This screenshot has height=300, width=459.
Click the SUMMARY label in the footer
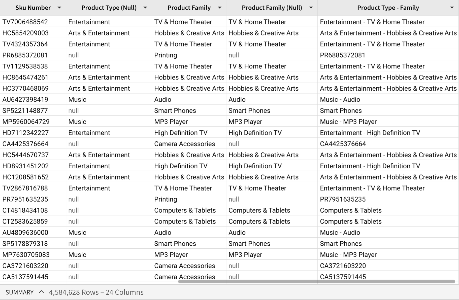(19, 292)
